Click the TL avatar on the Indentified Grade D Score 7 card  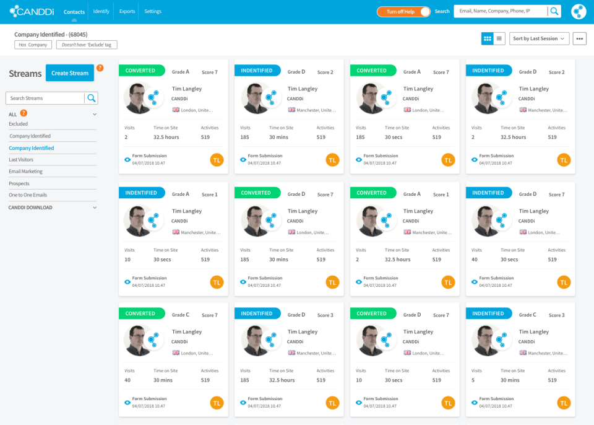coord(564,283)
